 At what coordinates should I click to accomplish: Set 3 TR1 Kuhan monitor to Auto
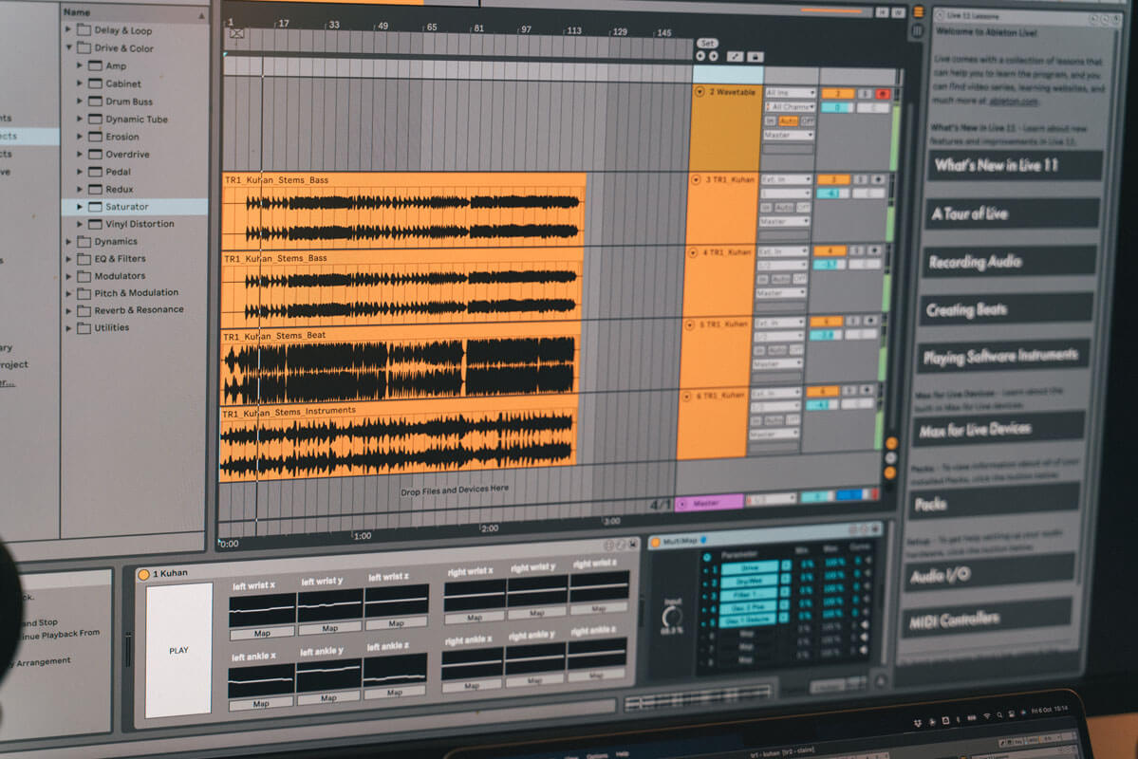[x=784, y=208]
